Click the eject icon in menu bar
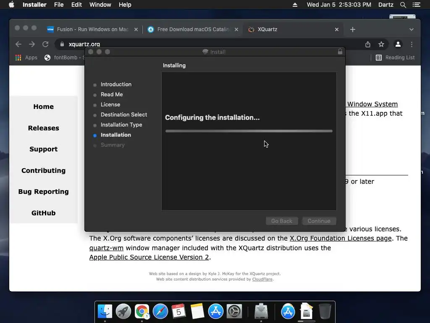The height and width of the screenshot is (323, 430). click(295, 5)
